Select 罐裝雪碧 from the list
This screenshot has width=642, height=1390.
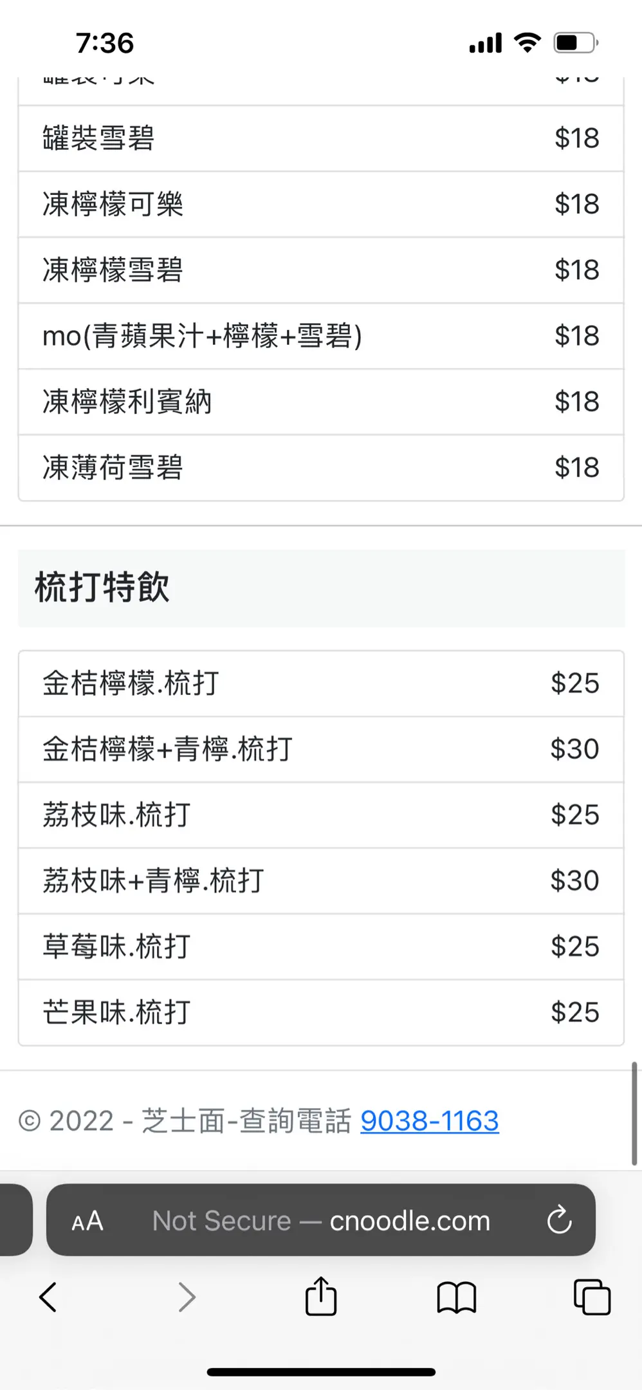pos(321,138)
